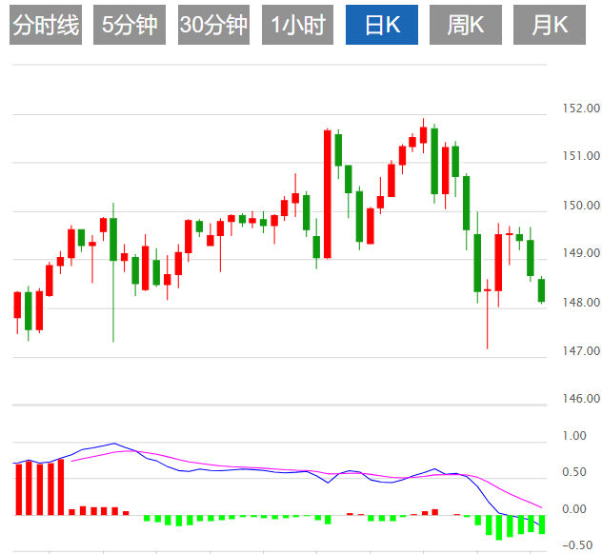This screenshot has height=554, width=602.
Task: Click the first tall red MACD histogram bar
Action: point(19,489)
